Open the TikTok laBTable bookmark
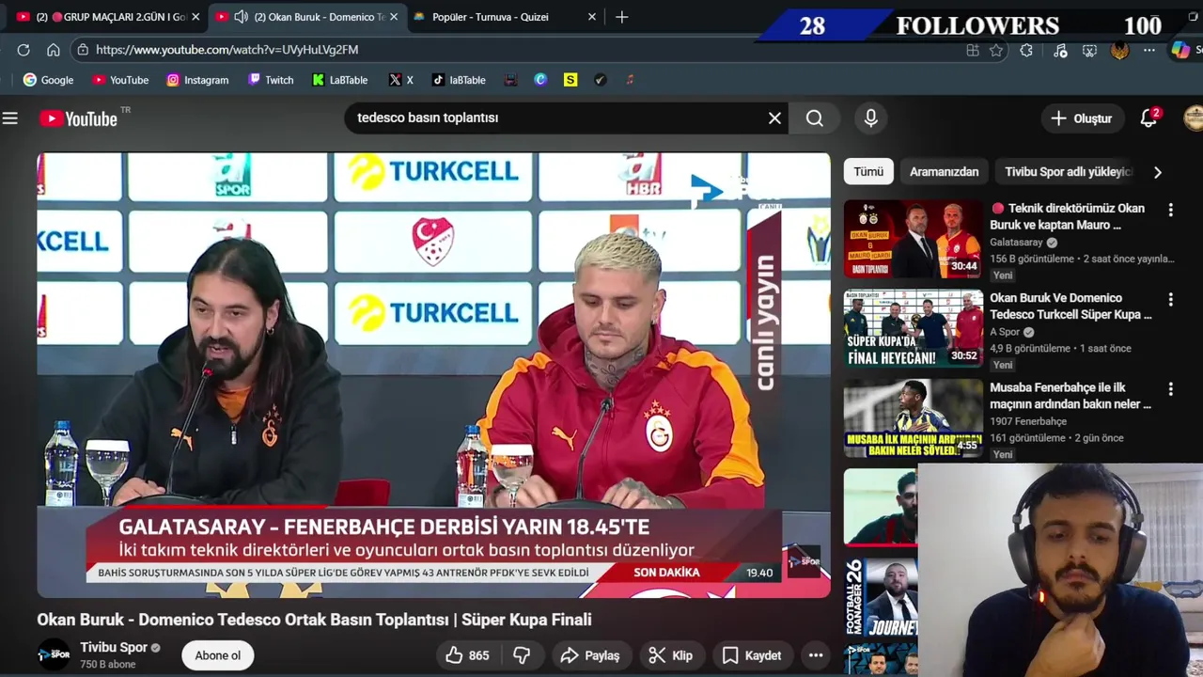Screen dimensions: 1203x677 [x=459, y=80]
